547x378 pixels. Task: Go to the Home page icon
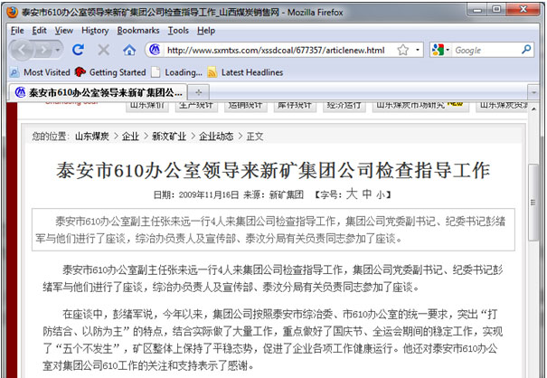coord(128,50)
